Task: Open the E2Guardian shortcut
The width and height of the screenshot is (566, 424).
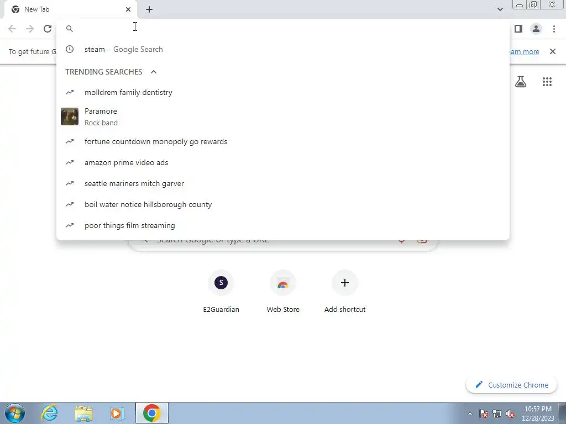Action: (221, 293)
